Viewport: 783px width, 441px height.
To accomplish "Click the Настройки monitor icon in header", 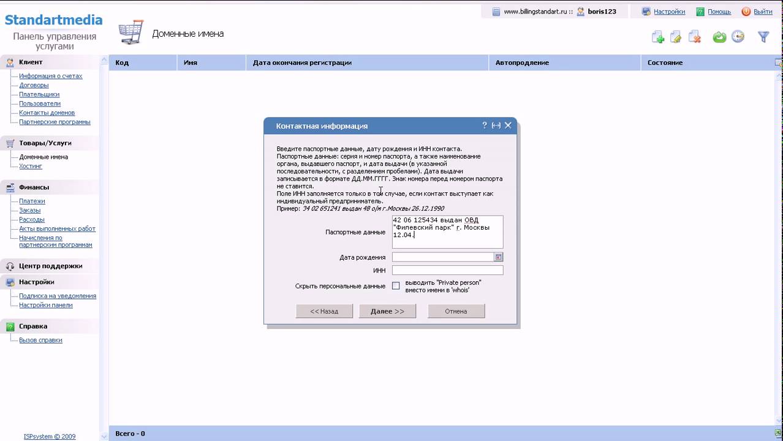I will (646, 12).
